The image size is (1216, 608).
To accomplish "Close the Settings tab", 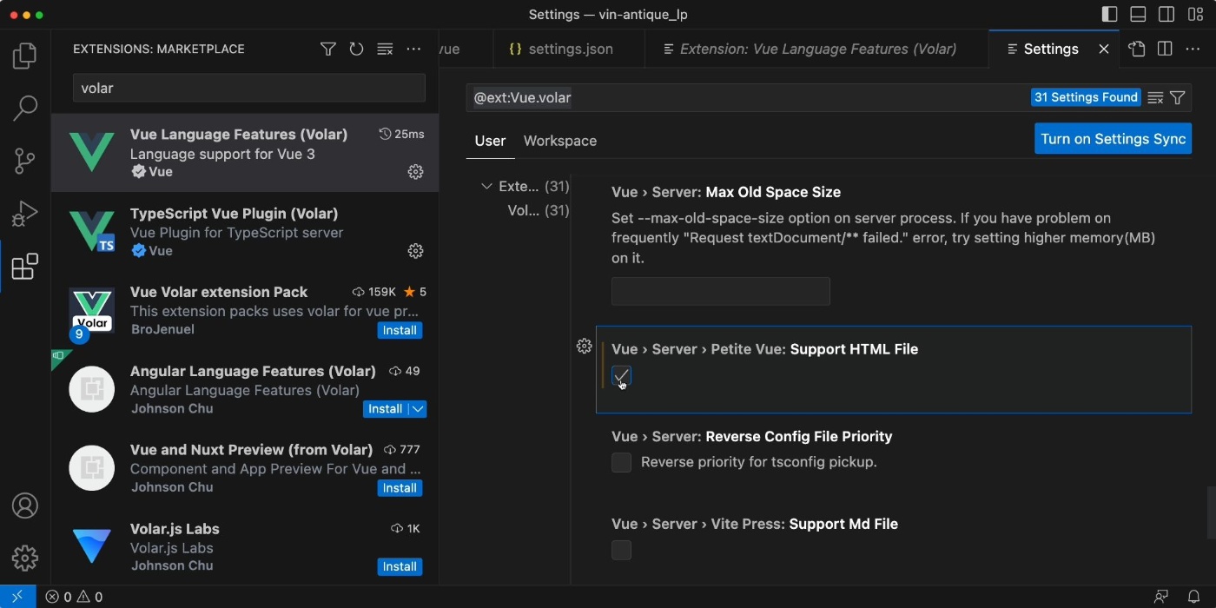I will coord(1104,50).
